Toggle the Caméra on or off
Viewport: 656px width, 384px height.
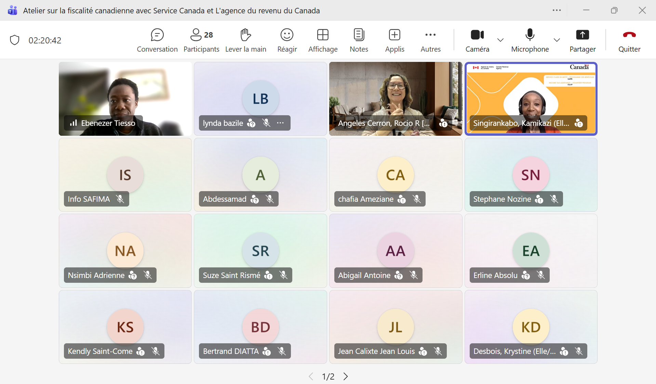[x=477, y=40]
